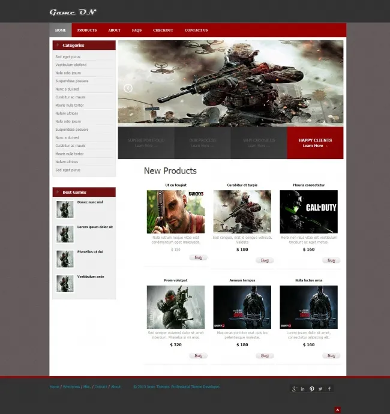Click the thumbnail beside Lorem ipsum dolor sit

(x=65, y=234)
